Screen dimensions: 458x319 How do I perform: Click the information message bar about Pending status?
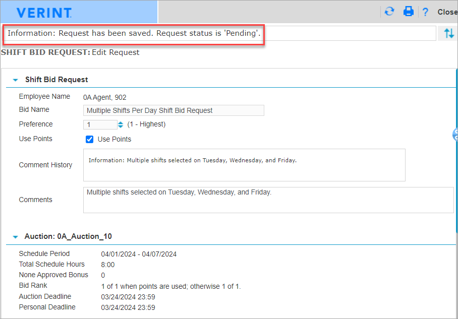point(134,34)
